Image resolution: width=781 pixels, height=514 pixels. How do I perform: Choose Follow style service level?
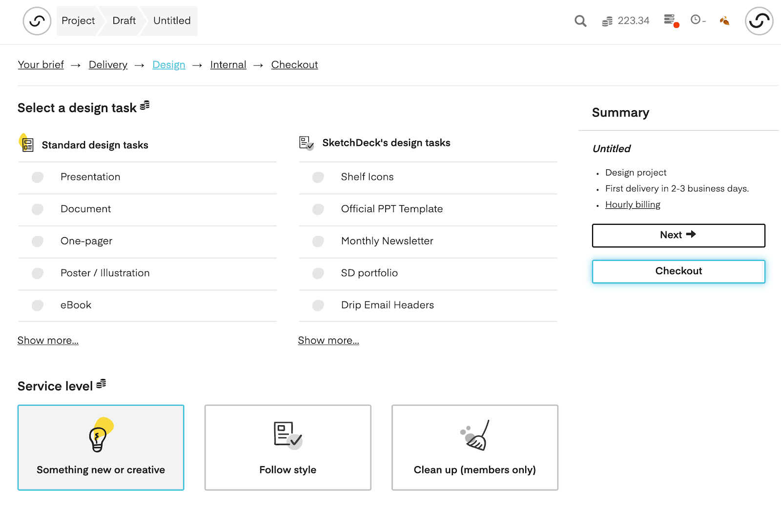(288, 448)
